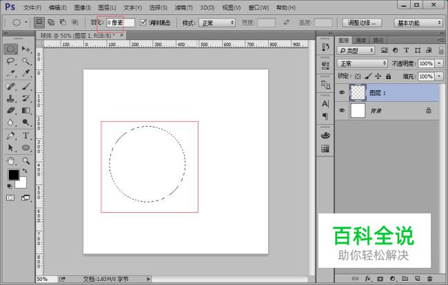Select the Gradient tool
The image size is (448, 285).
pos(26,110)
